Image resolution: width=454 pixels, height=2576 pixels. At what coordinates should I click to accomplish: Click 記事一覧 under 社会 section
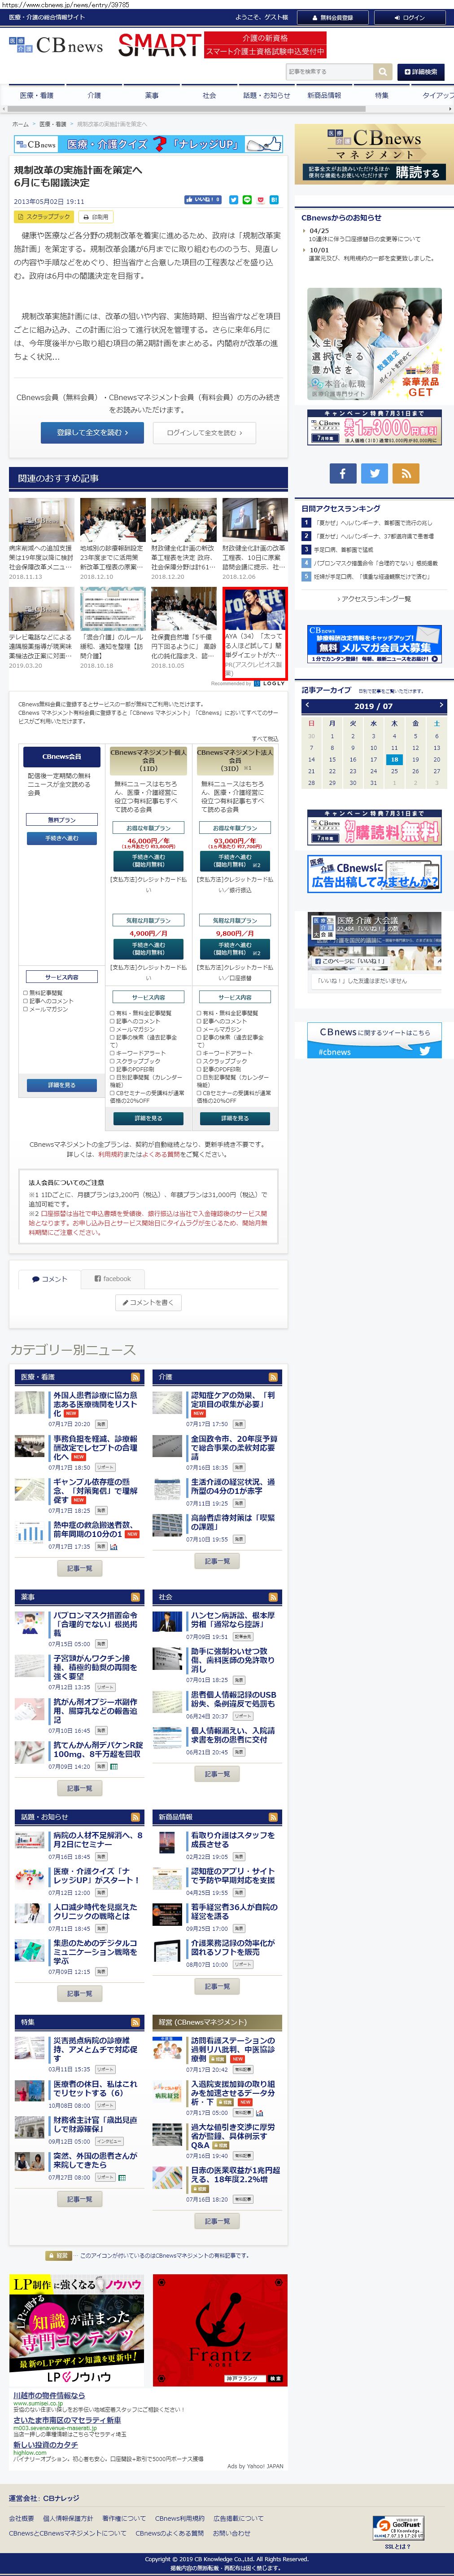(217, 1774)
